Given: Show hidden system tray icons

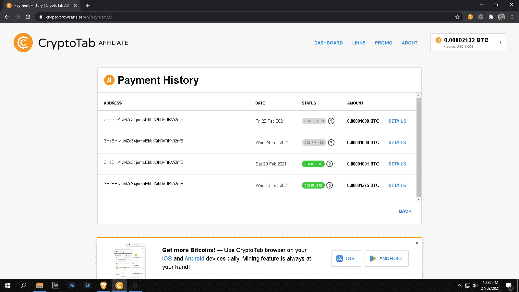Looking at the screenshot, I should click(x=459, y=286).
